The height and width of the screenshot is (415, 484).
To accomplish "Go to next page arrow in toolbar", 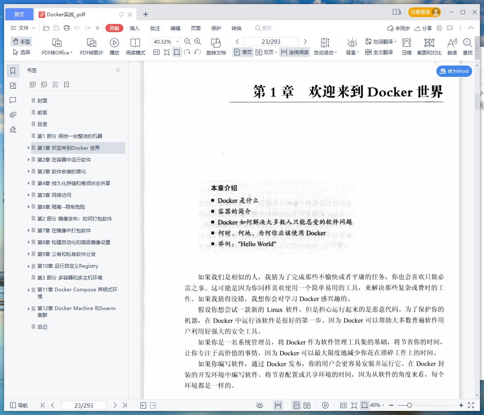I will pyautogui.click(x=305, y=41).
